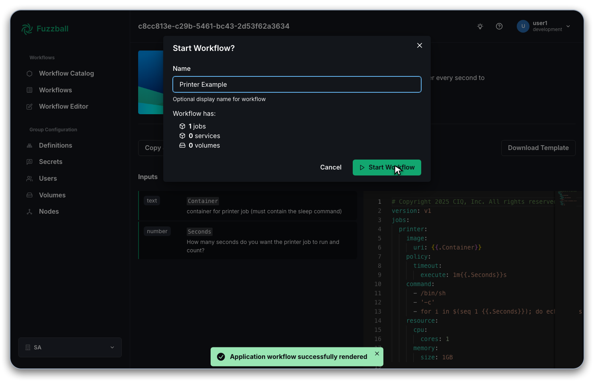Open Workflows from the sidebar icon
The height and width of the screenshot is (382, 594).
click(29, 90)
